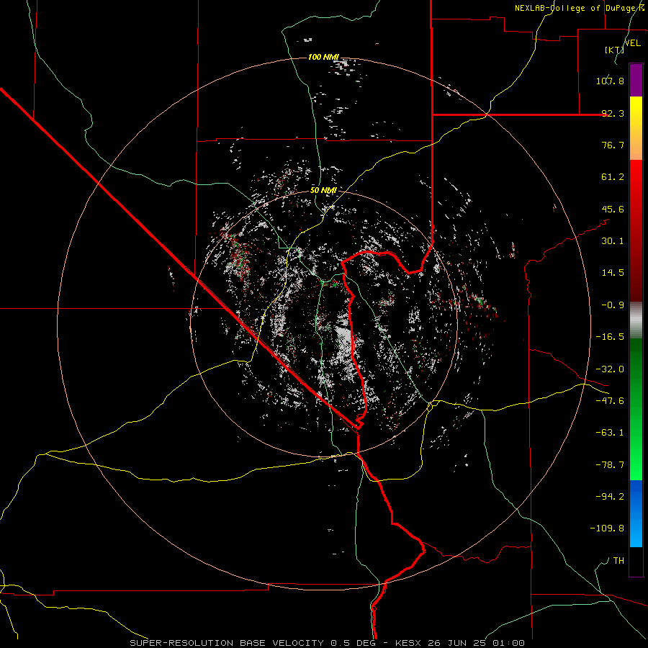648x648 pixels.
Task: Click the blue segment of the velocity color bar
Action: 636,513
